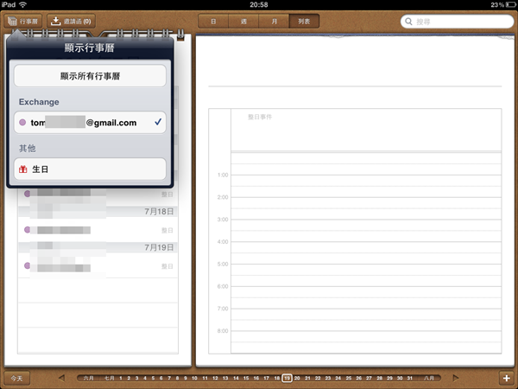Tap the 20:58 clock in status bar
The image size is (518, 389).
(x=259, y=4)
